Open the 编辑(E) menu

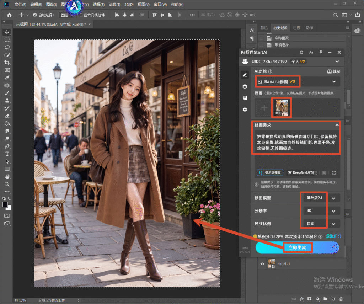pyautogui.click(x=36, y=4)
